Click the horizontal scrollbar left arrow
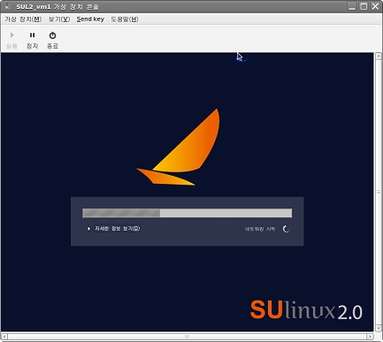 4,337
